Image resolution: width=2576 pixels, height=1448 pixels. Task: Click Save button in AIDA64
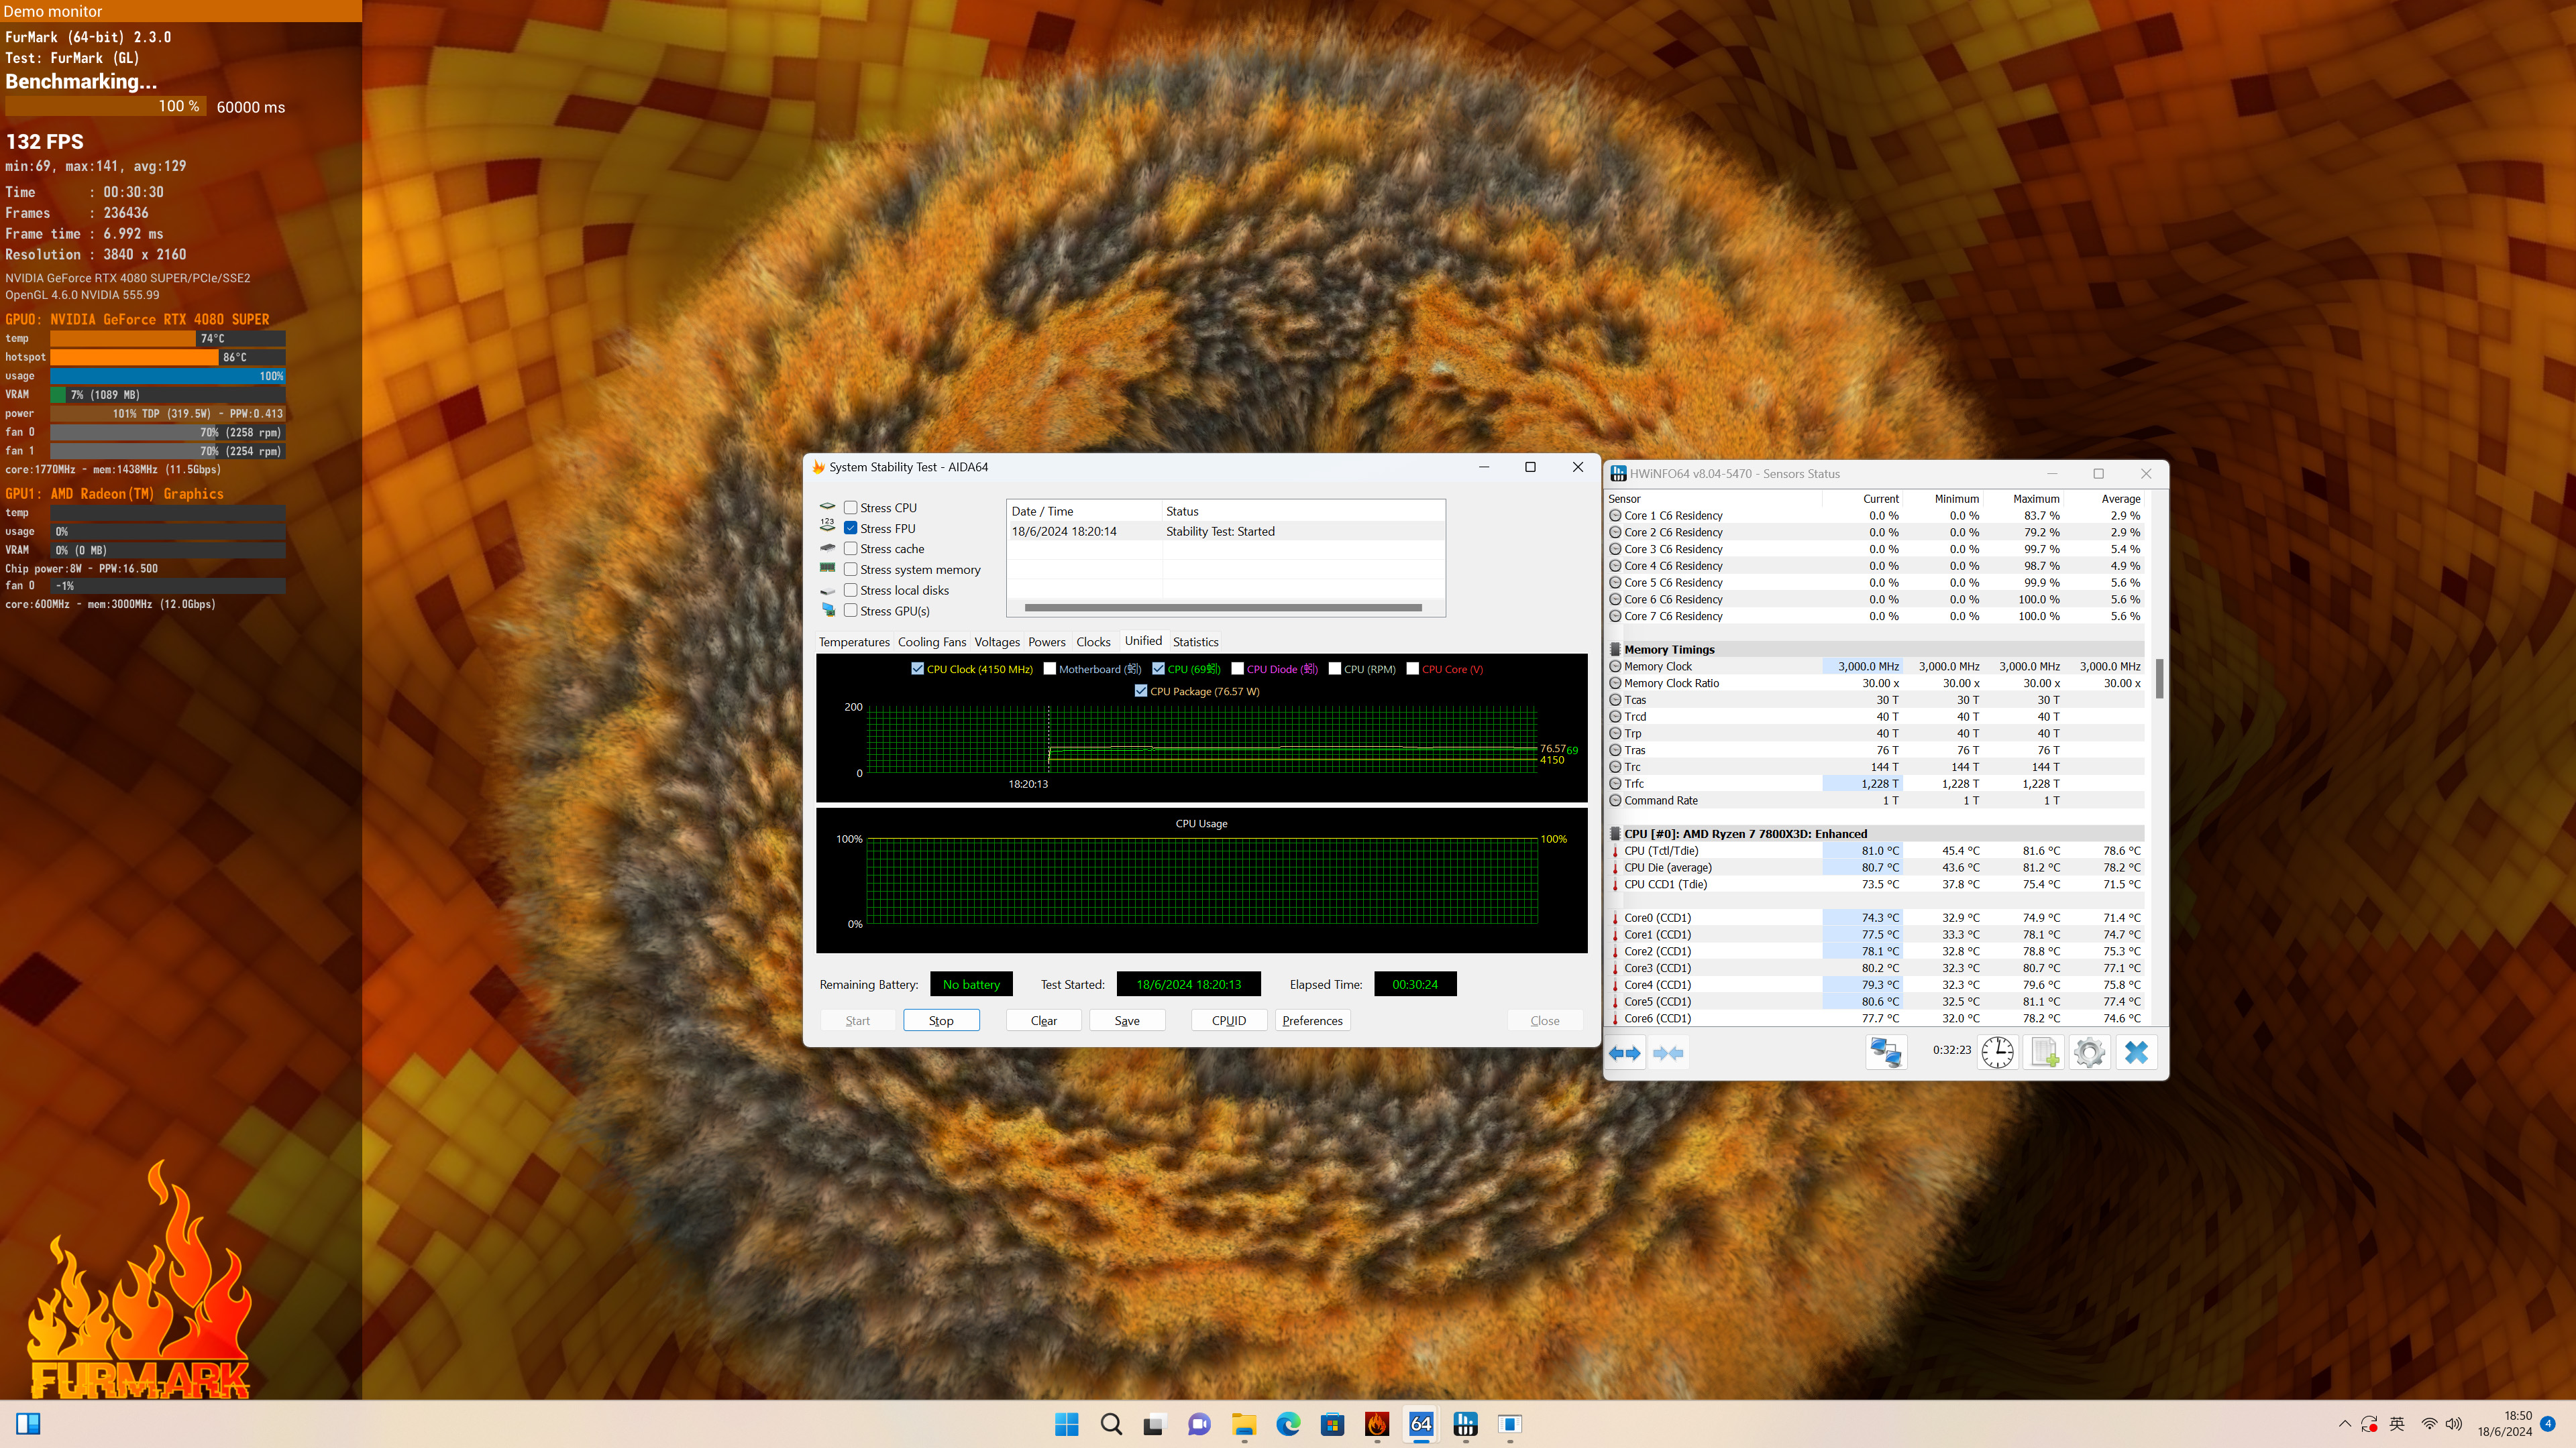click(1127, 1020)
